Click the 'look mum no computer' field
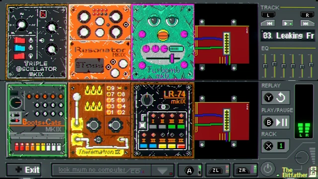The height and width of the screenshot is (179, 318). [x=101, y=170]
